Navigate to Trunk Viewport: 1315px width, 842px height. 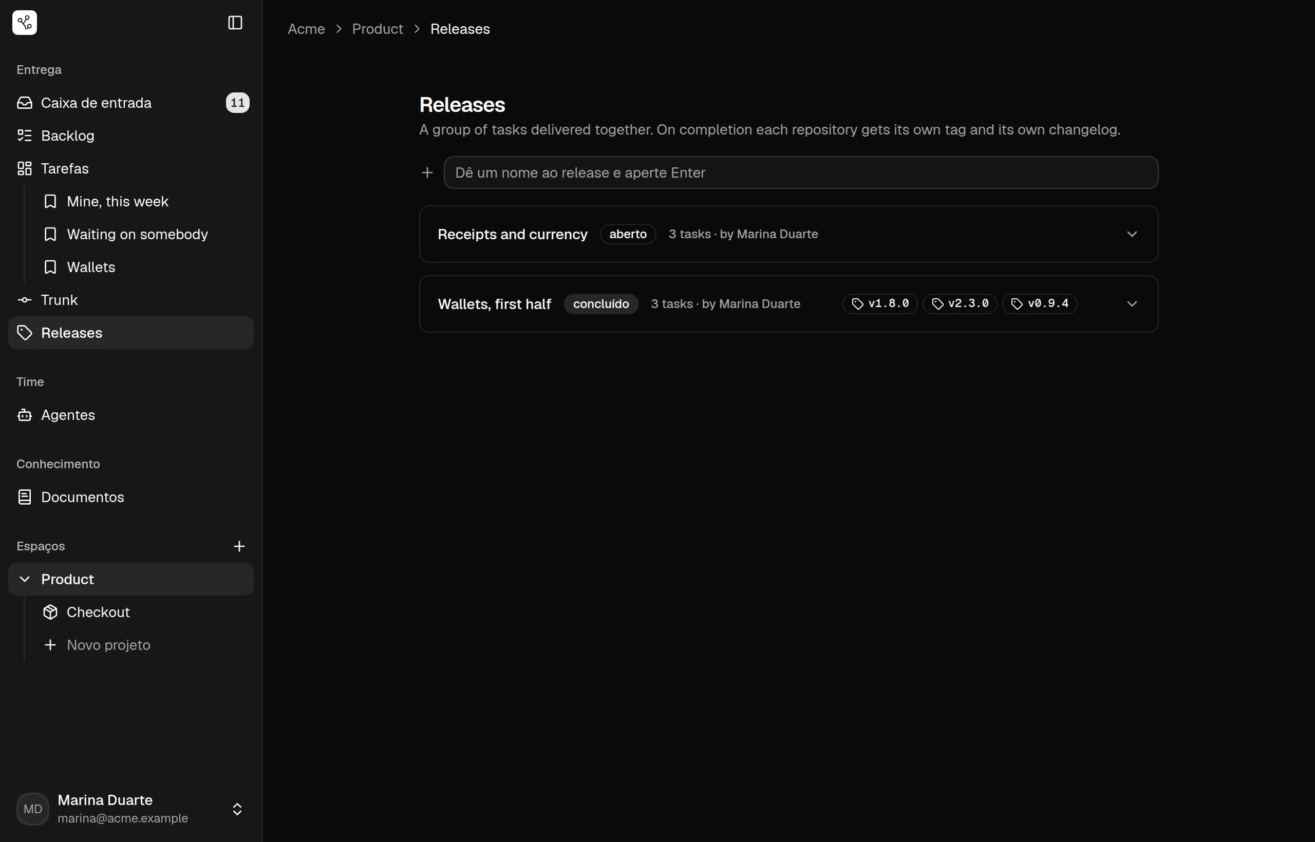click(x=131, y=300)
